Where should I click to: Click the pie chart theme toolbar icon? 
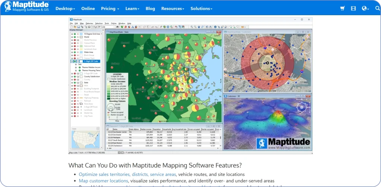point(129,27)
